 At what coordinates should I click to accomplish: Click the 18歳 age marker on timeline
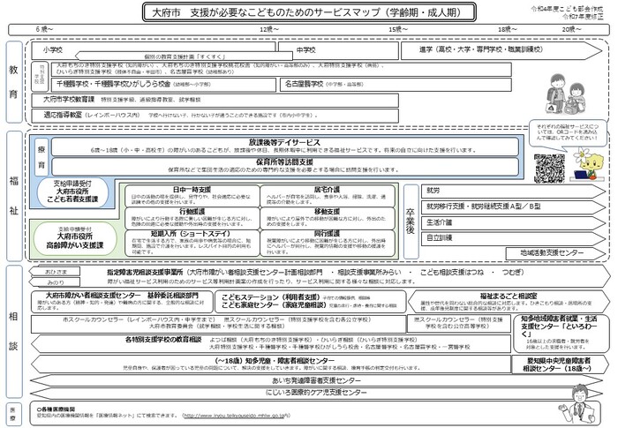(507, 30)
